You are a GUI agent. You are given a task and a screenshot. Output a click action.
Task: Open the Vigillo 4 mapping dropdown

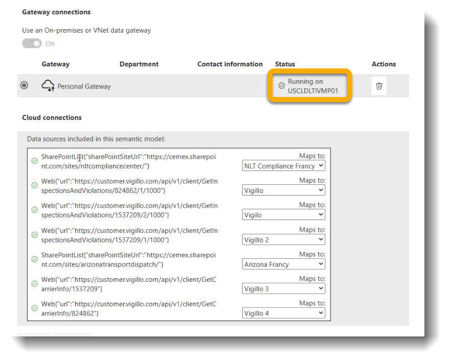pyautogui.click(x=283, y=313)
